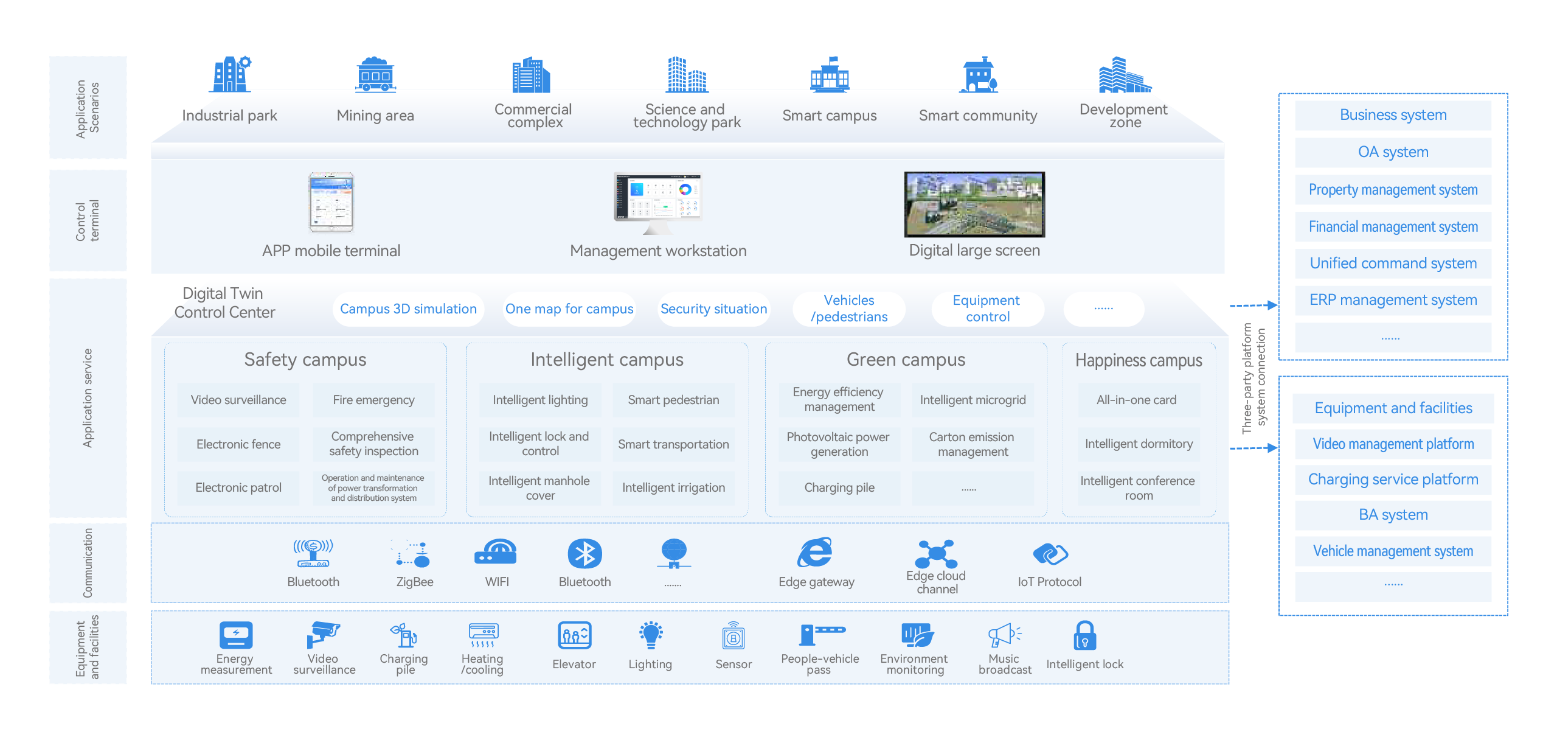
Task: Click the Mining area cart icon
Action: [375, 75]
